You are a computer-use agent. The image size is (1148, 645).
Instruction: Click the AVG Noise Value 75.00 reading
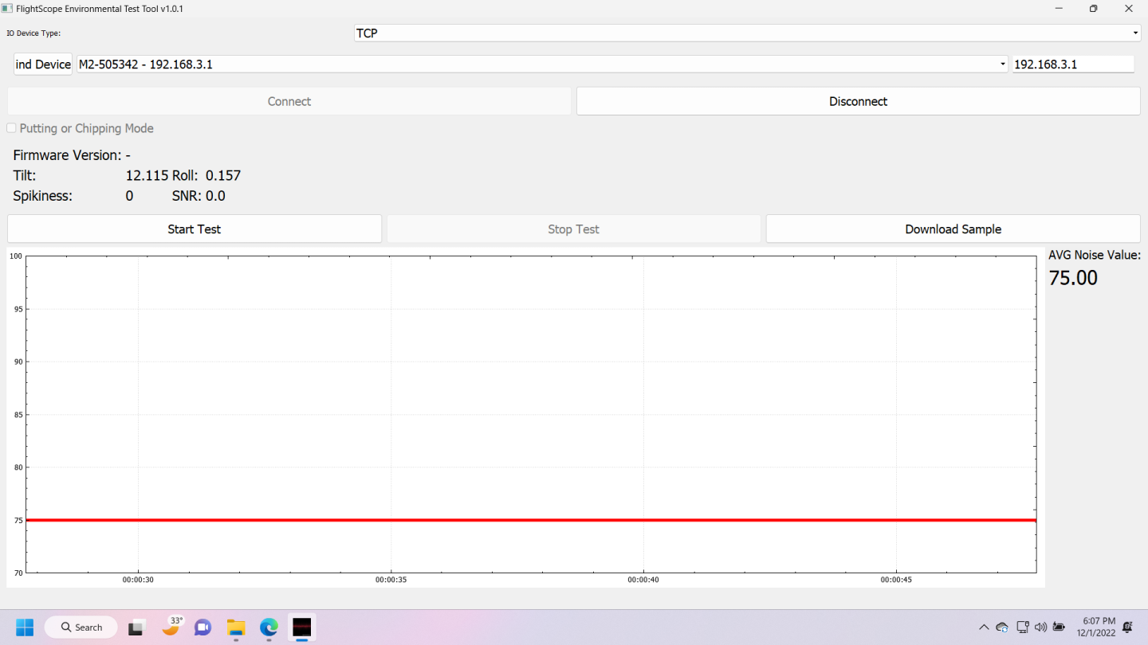1073,278
